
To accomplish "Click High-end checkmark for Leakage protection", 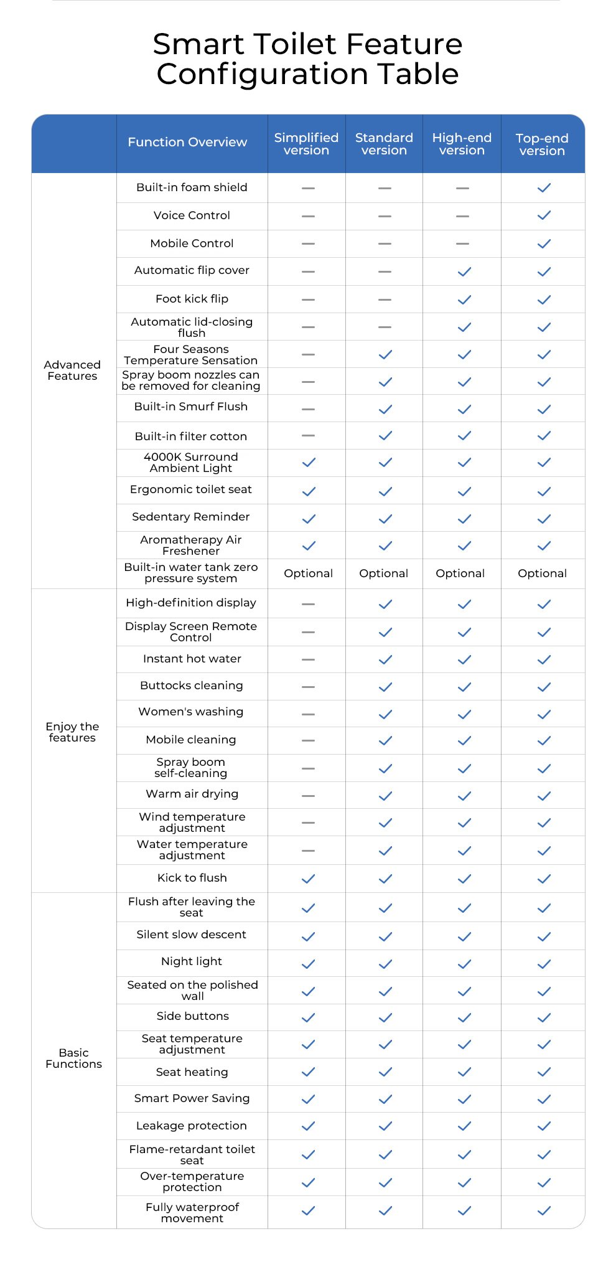I will (464, 1126).
